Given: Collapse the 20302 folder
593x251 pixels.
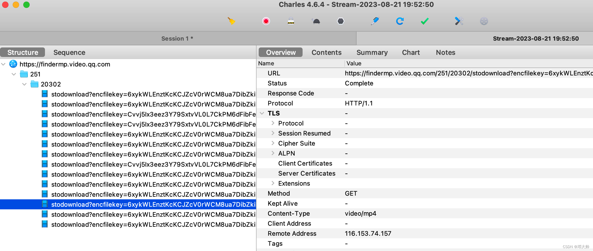Looking at the screenshot, I should click(x=24, y=84).
